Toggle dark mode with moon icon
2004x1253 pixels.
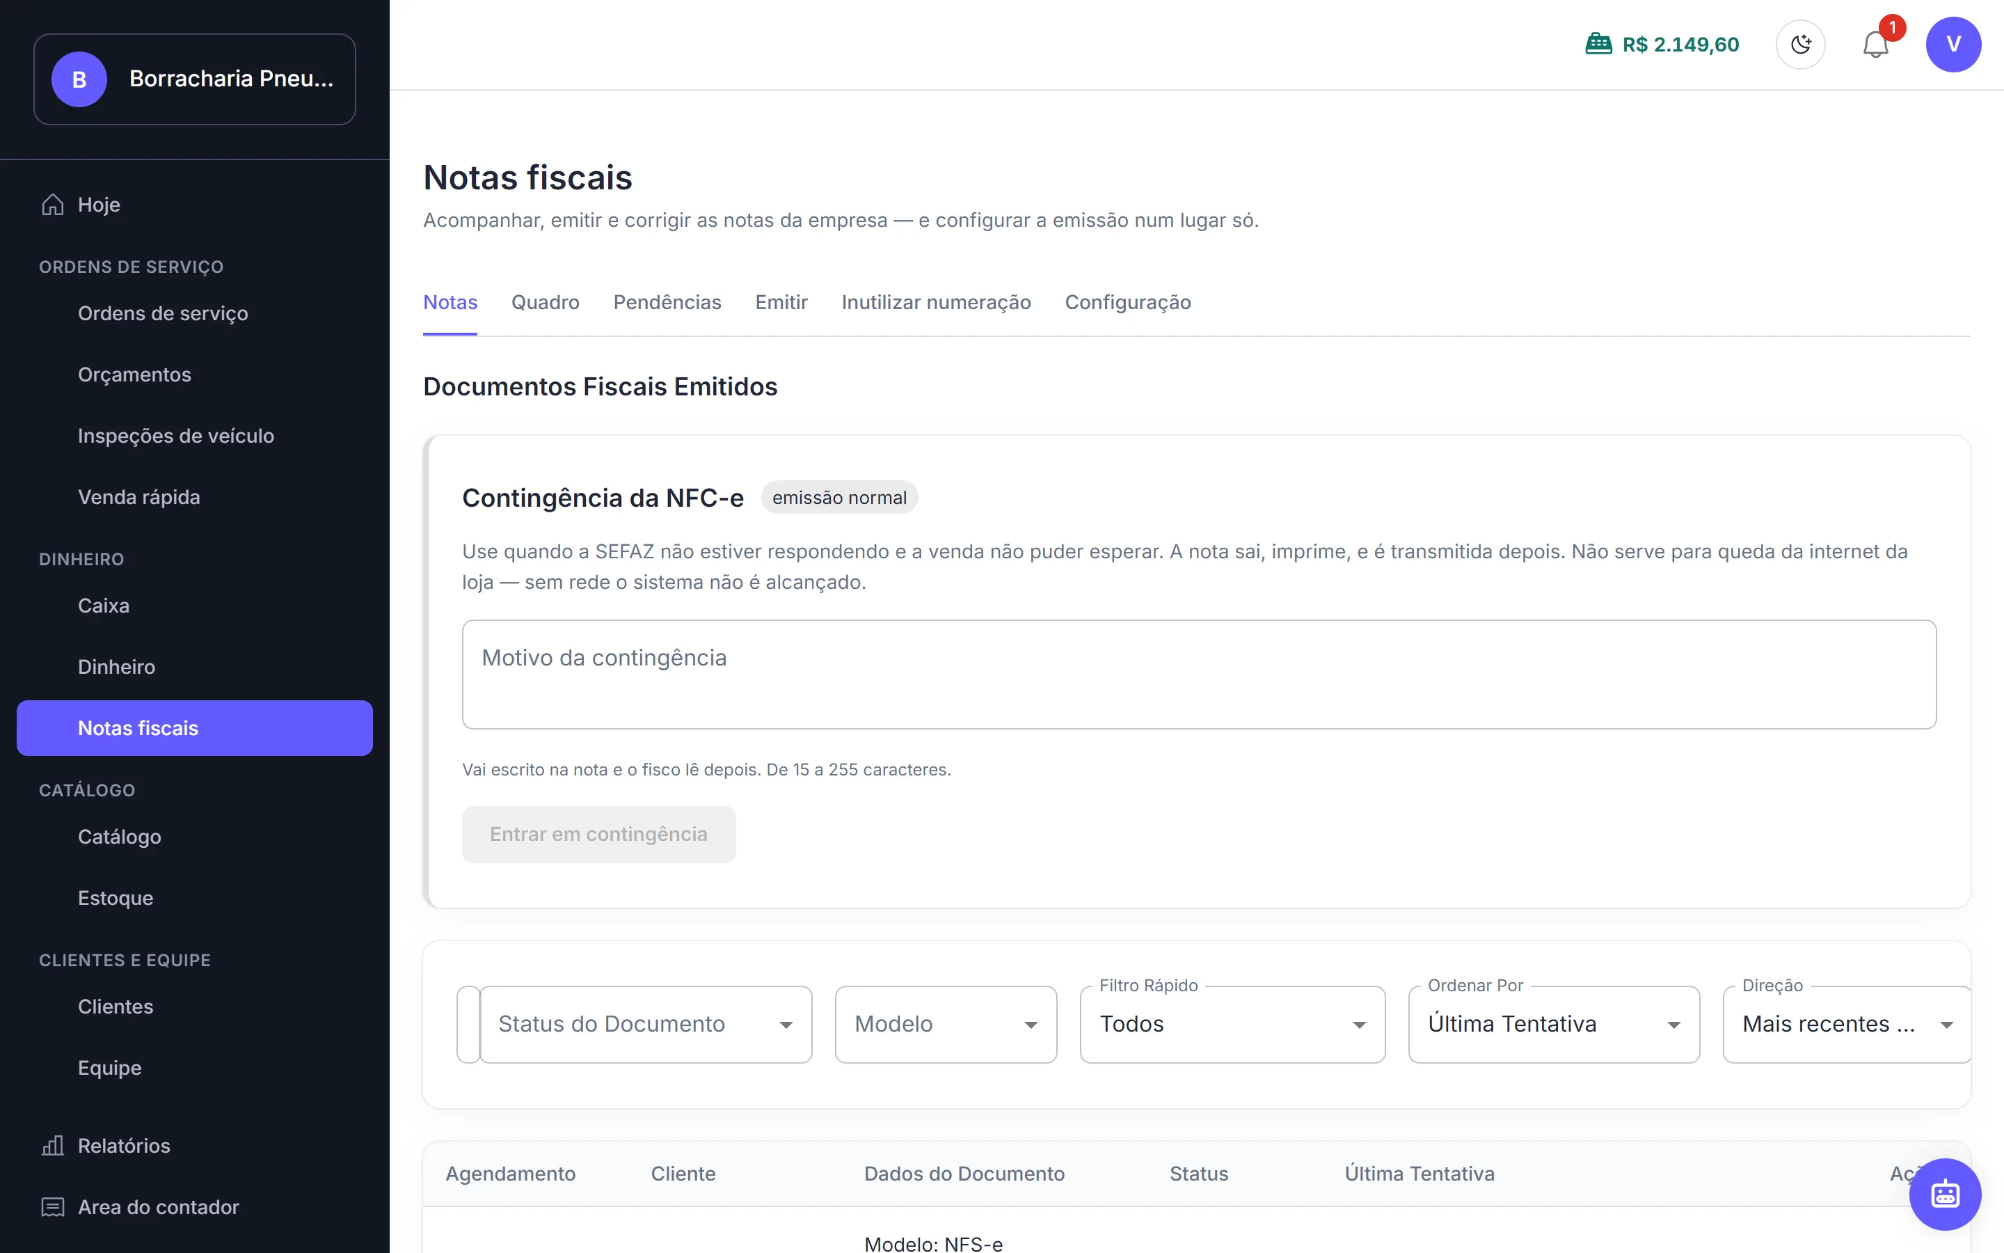click(x=1800, y=45)
